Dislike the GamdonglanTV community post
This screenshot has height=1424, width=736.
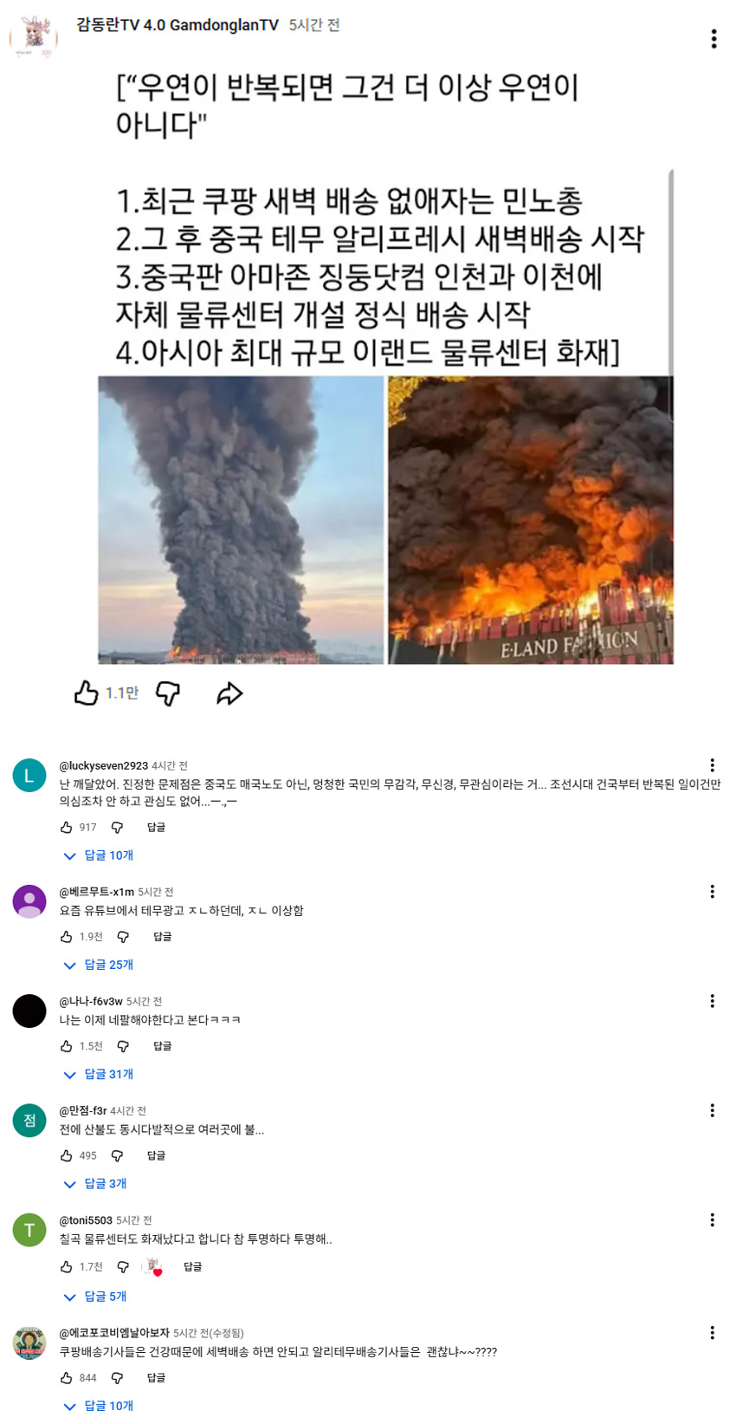coord(167,693)
